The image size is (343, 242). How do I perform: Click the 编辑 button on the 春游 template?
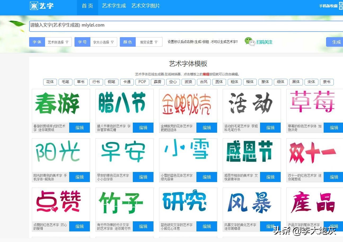[80, 128]
